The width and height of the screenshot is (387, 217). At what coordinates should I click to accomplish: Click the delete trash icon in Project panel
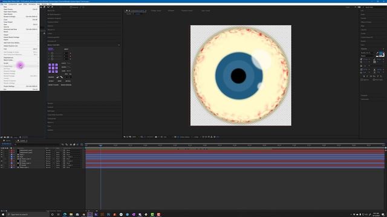tap(20, 137)
